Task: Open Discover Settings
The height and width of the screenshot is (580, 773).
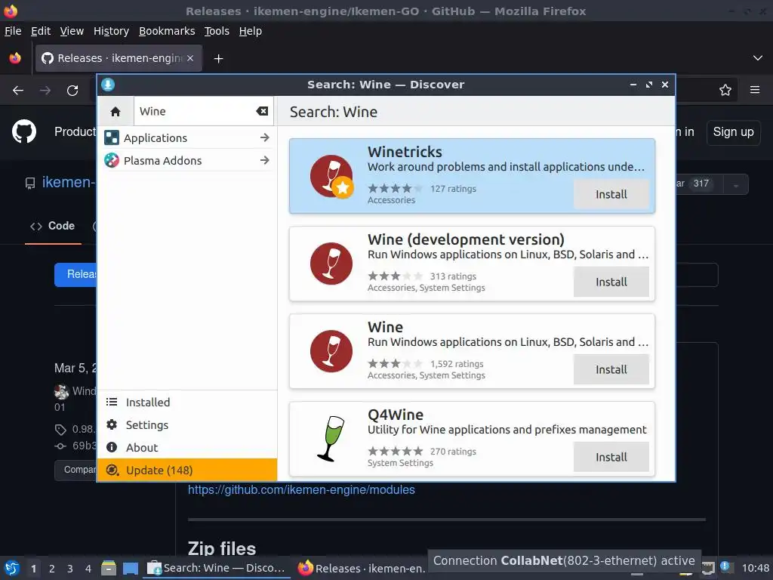Action: pos(187,424)
